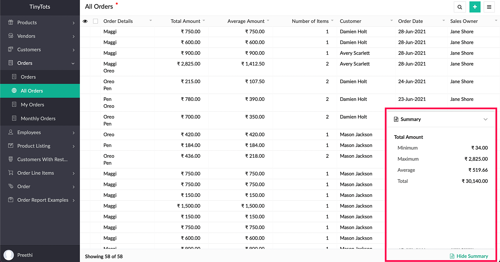This screenshot has width=500, height=262.
Task: Collapse the Summary panel chevron
Action: (x=485, y=119)
